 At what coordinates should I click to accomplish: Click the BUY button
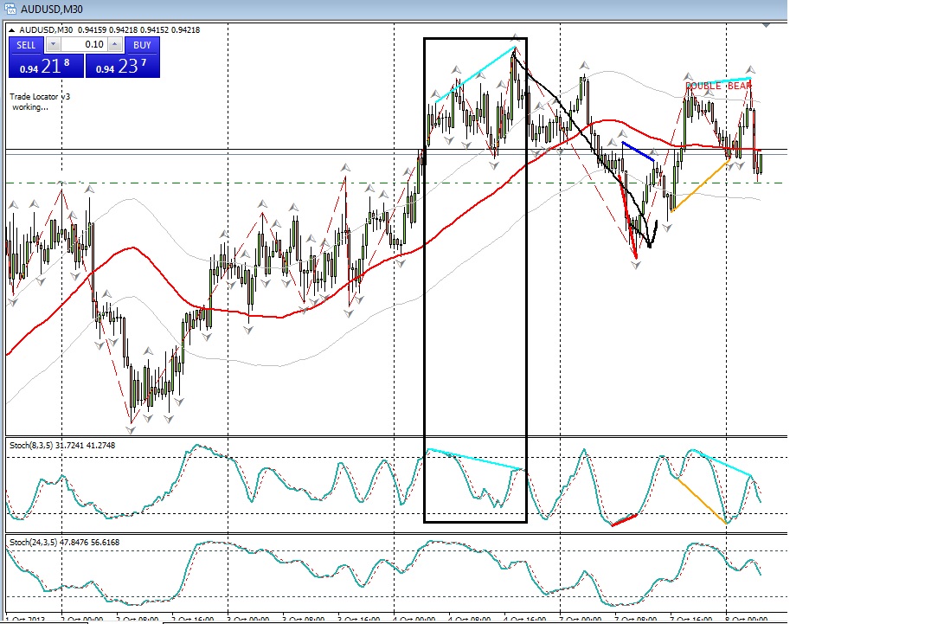142,44
